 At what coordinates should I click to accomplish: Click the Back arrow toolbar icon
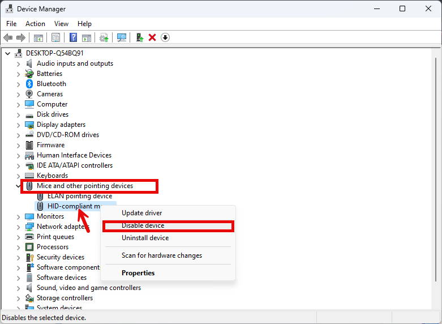point(8,37)
